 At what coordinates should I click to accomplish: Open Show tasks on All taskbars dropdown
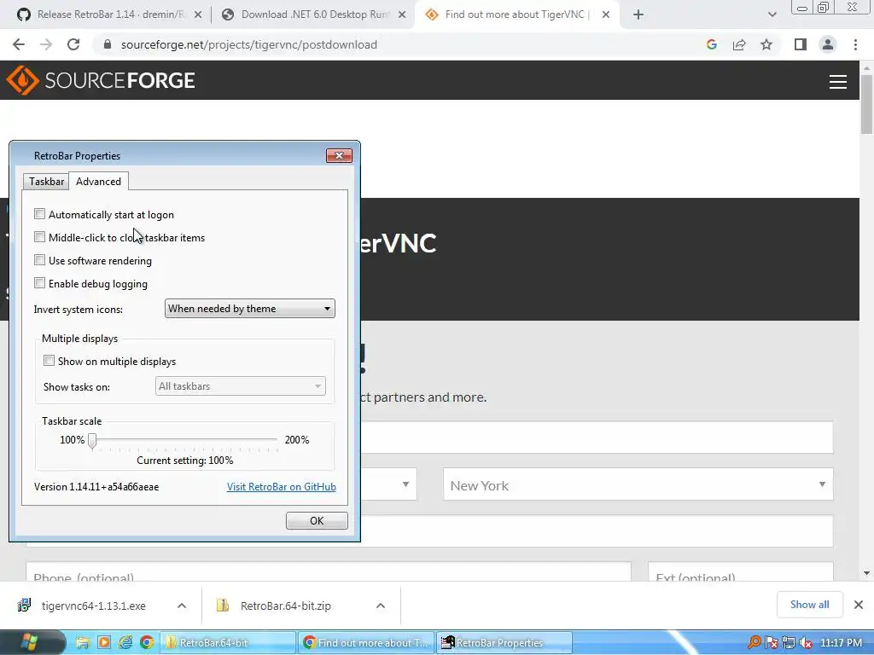240,386
